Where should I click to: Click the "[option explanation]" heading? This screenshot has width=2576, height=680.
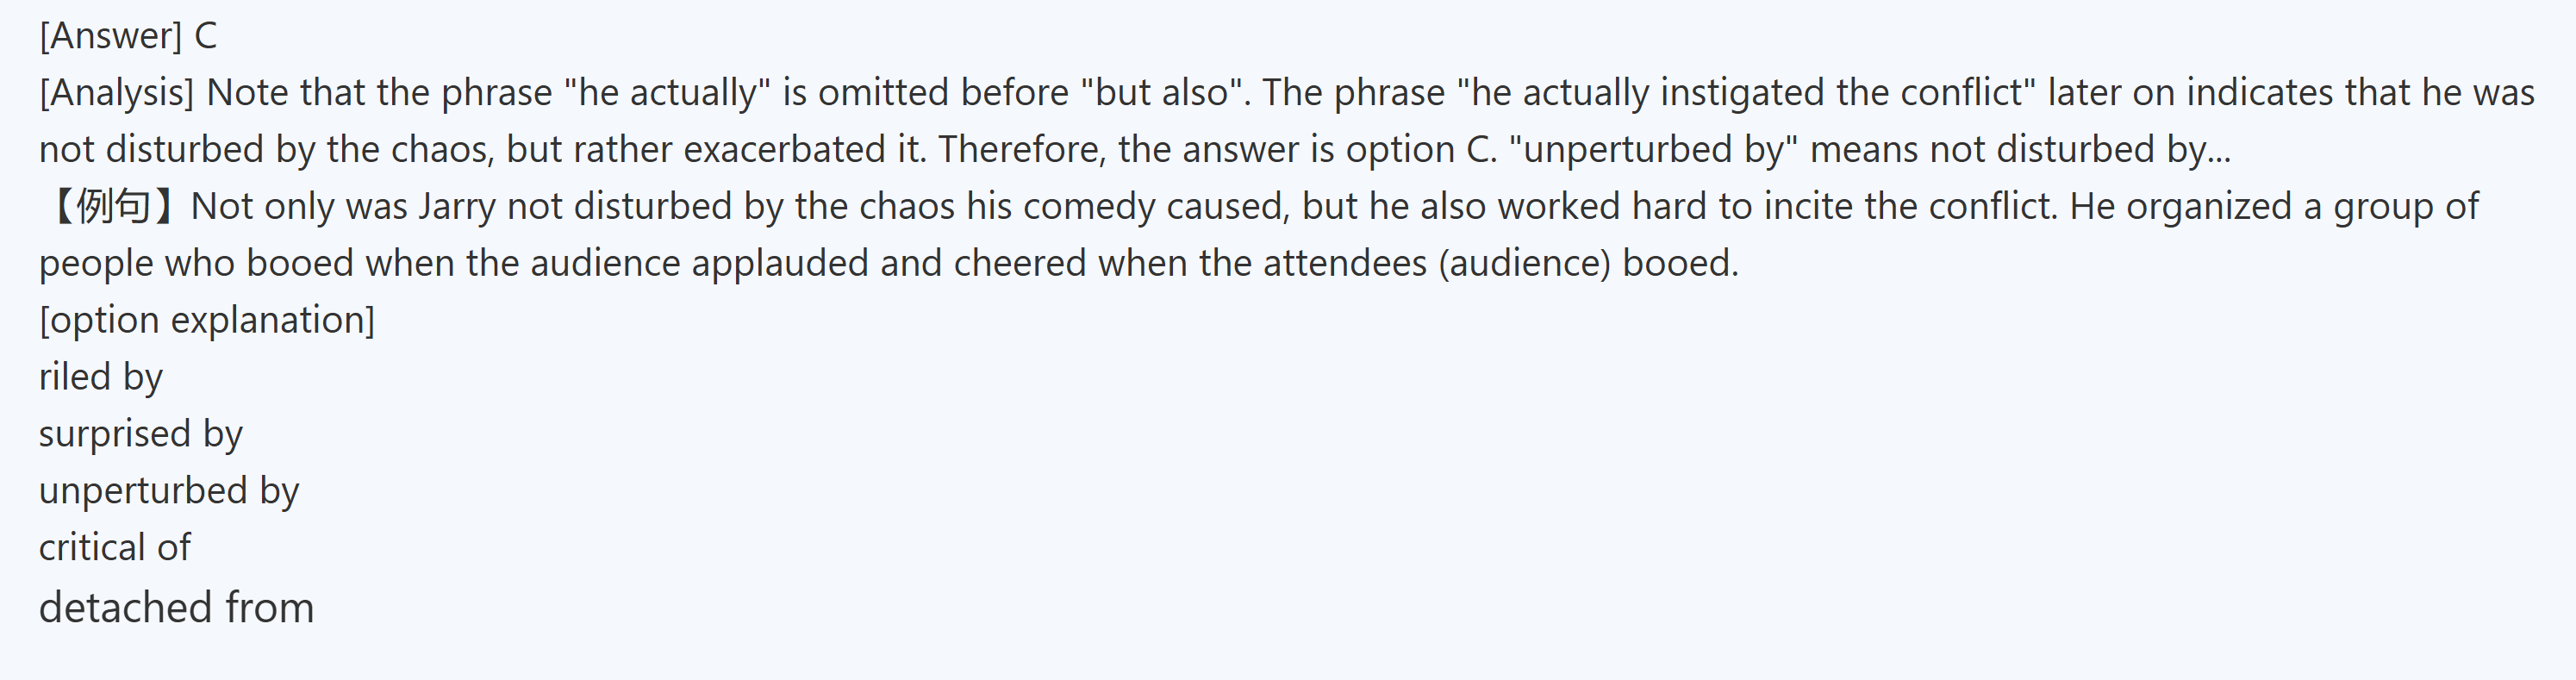(207, 321)
